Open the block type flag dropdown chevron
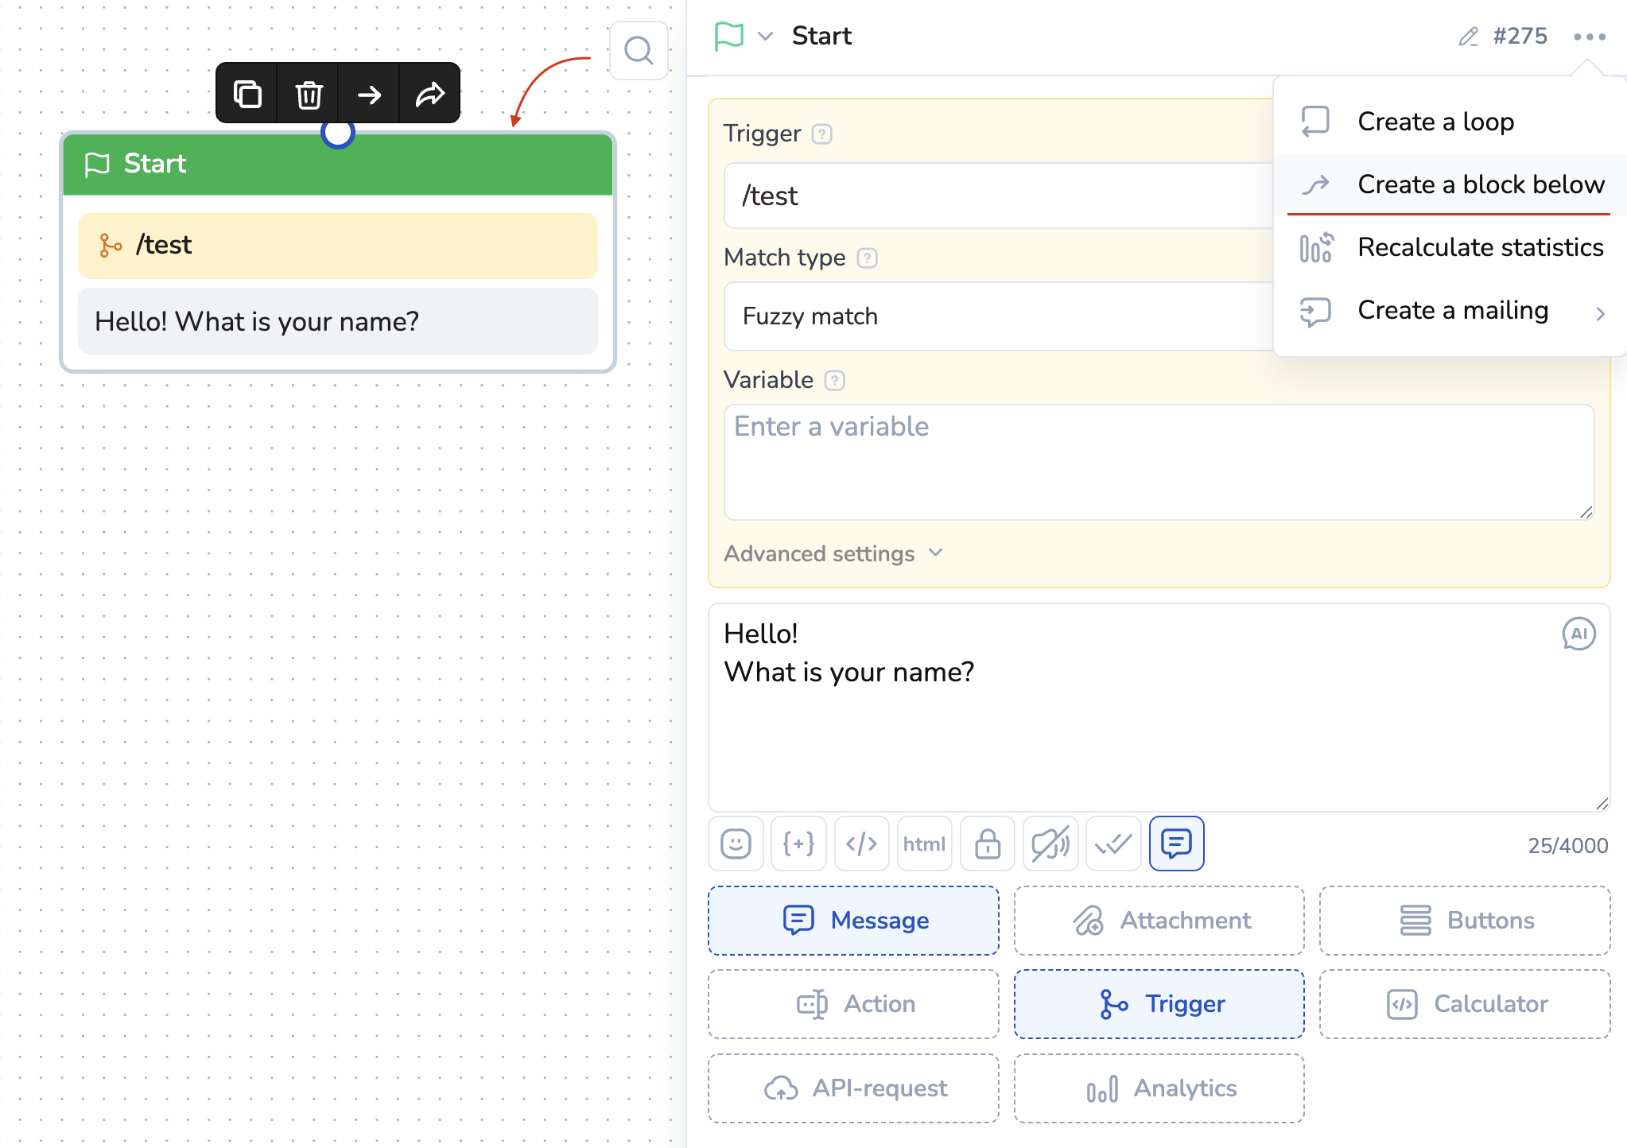 point(765,37)
